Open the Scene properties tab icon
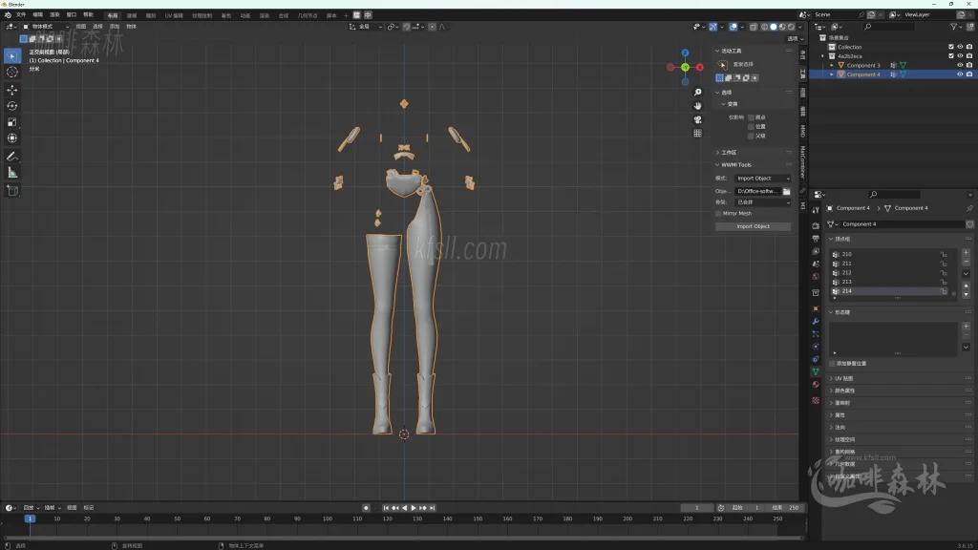Viewport: 978px width, 550px height. tap(816, 264)
